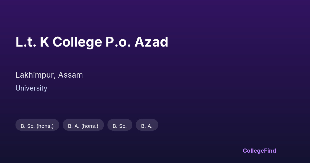Click "(hons.)" inside the B. Sc. tag

point(45,126)
